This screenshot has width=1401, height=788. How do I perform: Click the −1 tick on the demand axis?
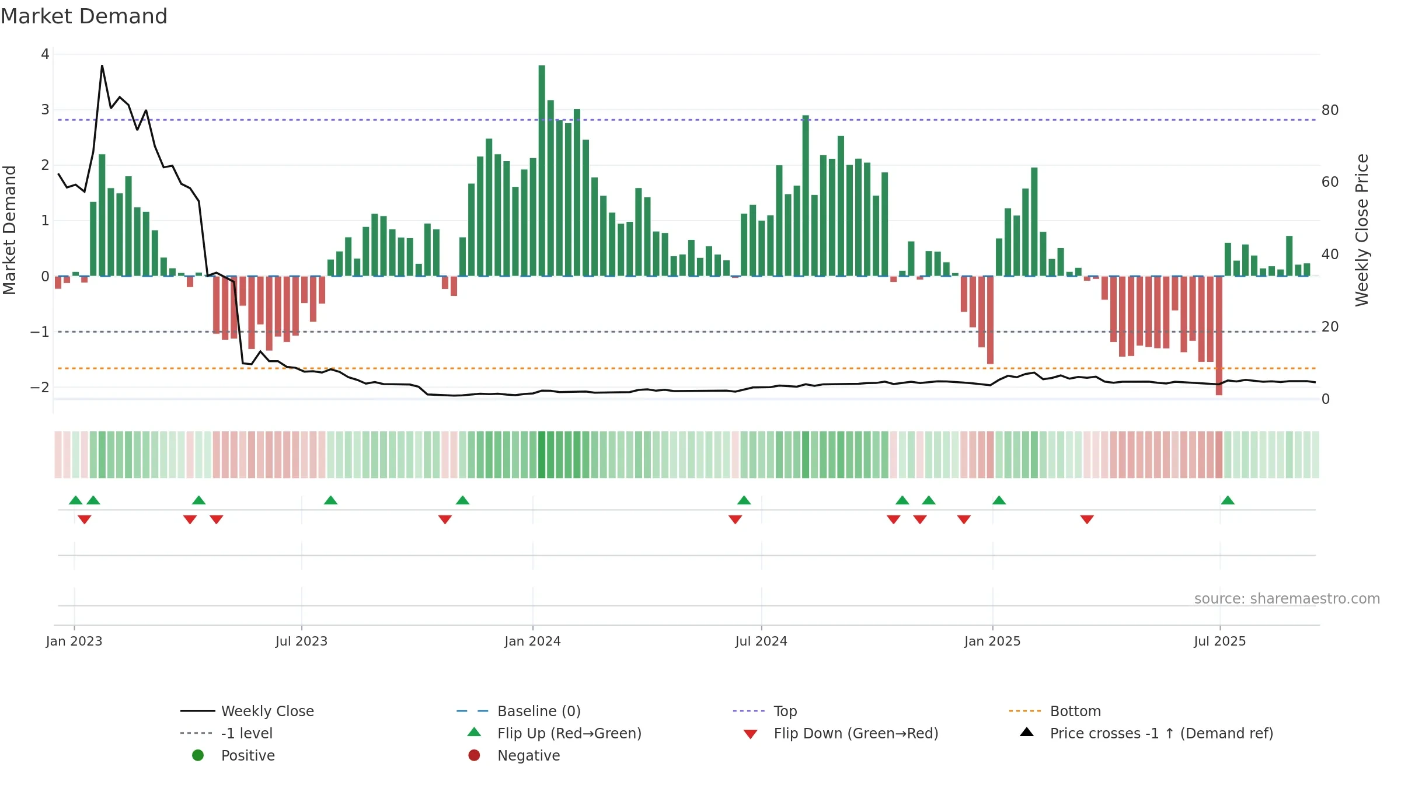[40, 332]
